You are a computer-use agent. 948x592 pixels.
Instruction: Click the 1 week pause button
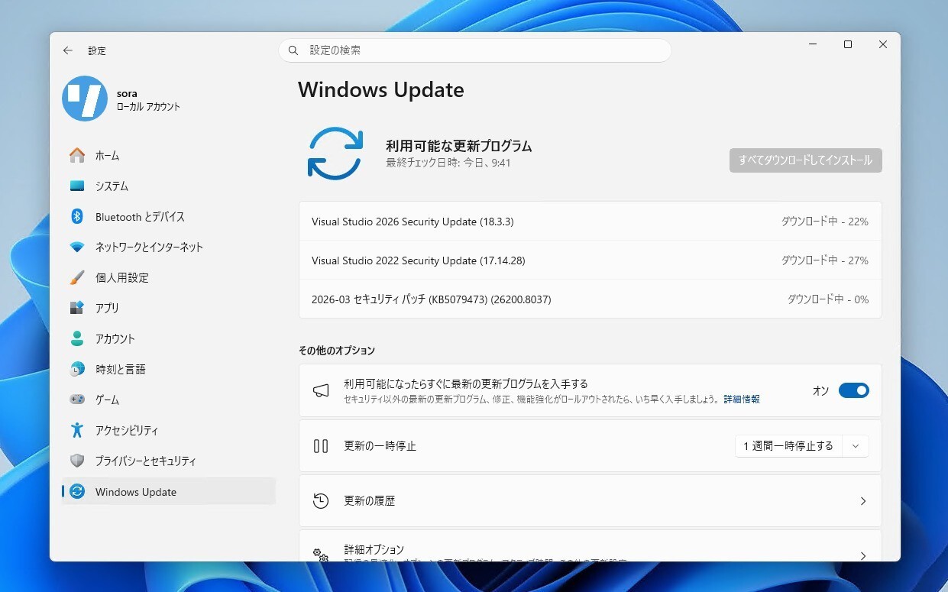point(788,446)
